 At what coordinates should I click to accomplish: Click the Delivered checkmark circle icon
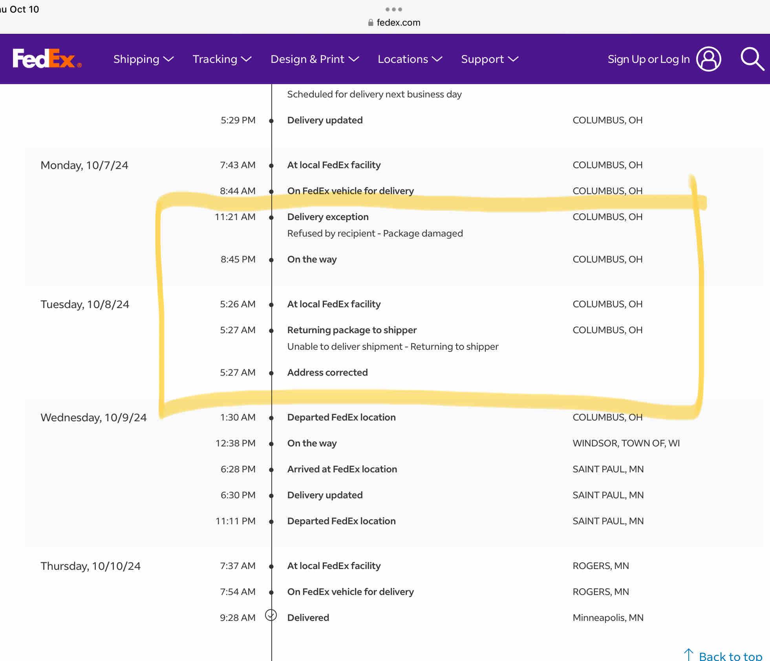click(271, 615)
